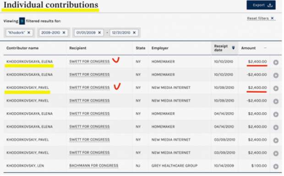Expand details for first Elena 10/10/2010 row

(x=276, y=62)
